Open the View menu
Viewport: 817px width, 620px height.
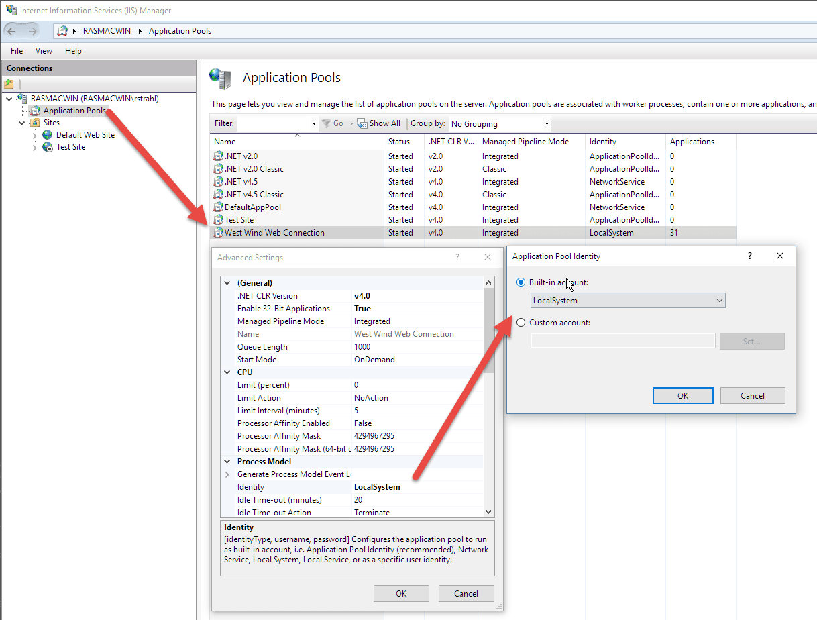[x=44, y=51]
